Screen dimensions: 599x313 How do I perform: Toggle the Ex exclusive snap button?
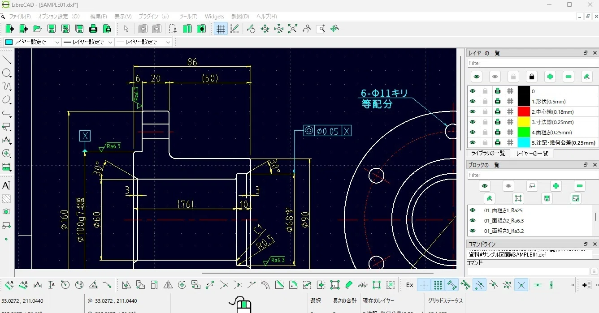[410, 285]
